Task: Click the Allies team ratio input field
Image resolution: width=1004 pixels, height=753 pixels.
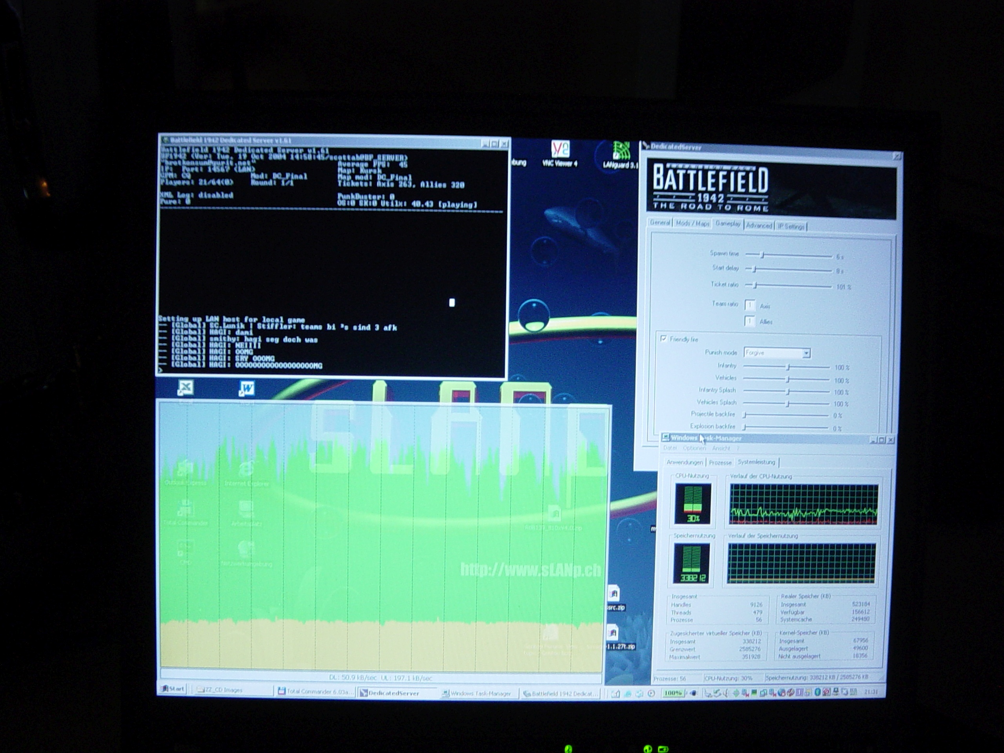Action: [750, 321]
